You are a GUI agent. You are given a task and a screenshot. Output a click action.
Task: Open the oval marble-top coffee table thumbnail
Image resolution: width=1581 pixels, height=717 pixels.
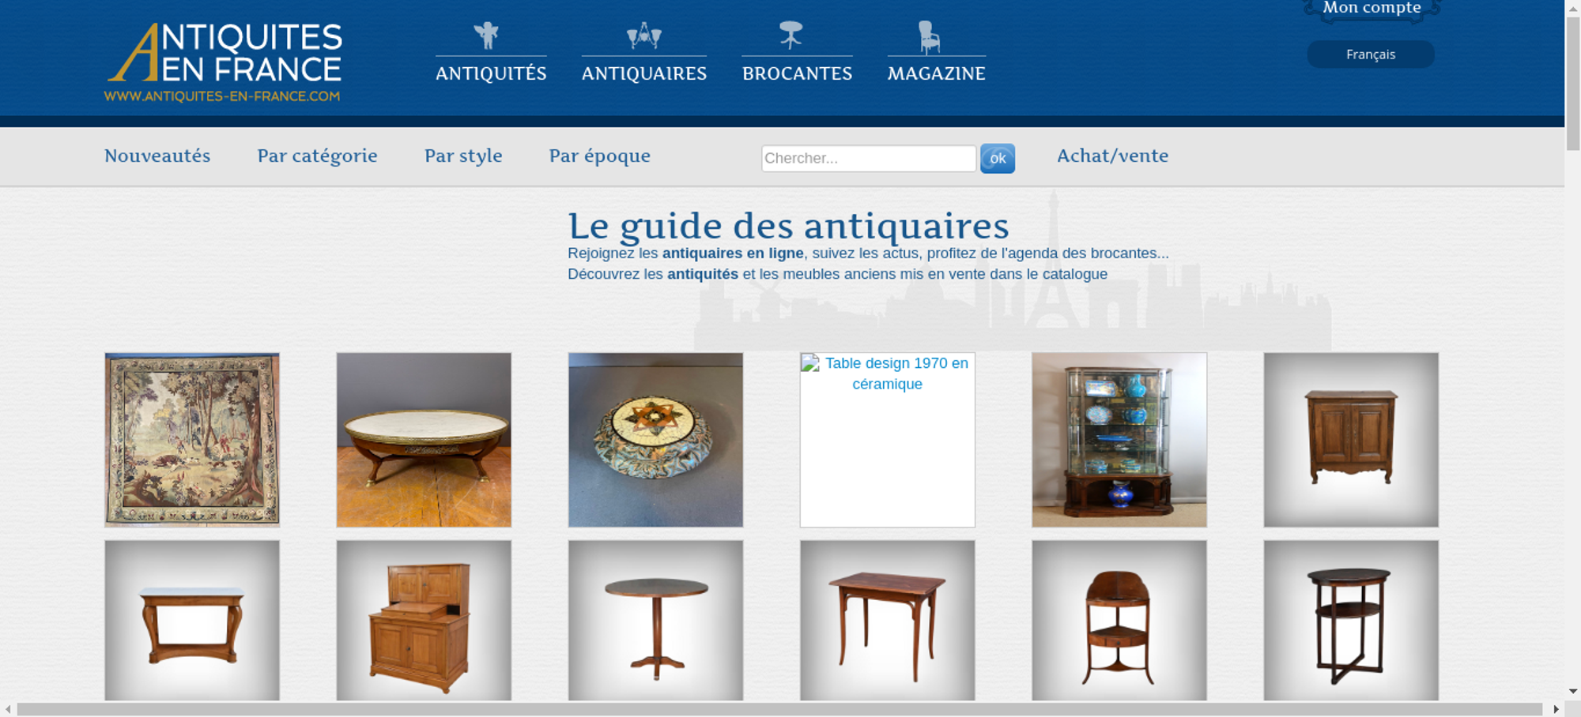pyautogui.click(x=424, y=440)
